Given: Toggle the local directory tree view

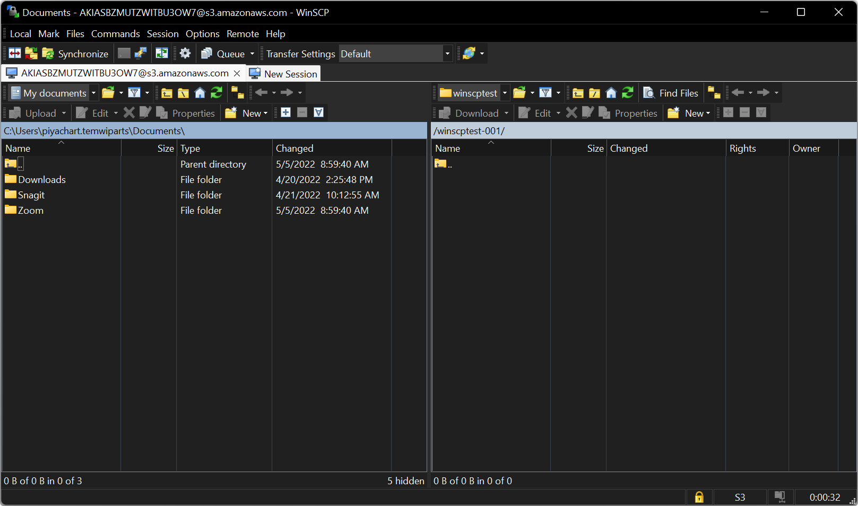Looking at the screenshot, I should pos(238,92).
